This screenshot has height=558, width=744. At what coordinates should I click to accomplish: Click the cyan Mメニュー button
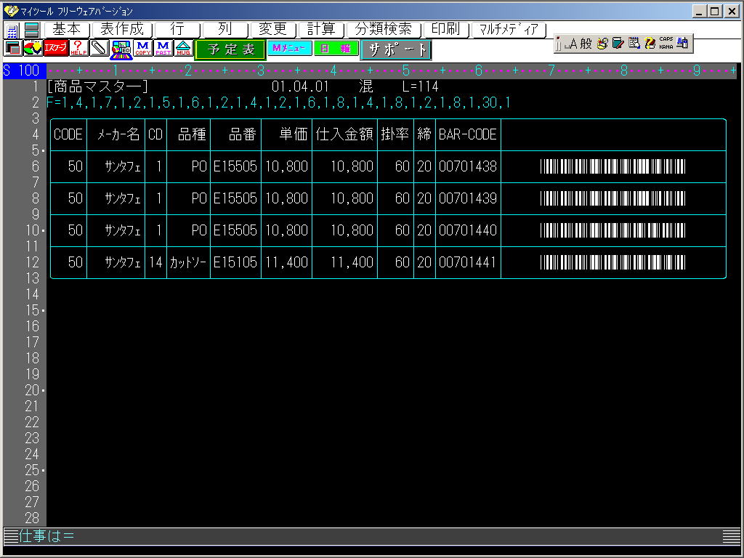(x=289, y=48)
